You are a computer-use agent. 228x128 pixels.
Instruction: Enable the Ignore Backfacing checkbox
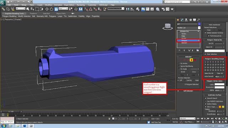point(179,66)
